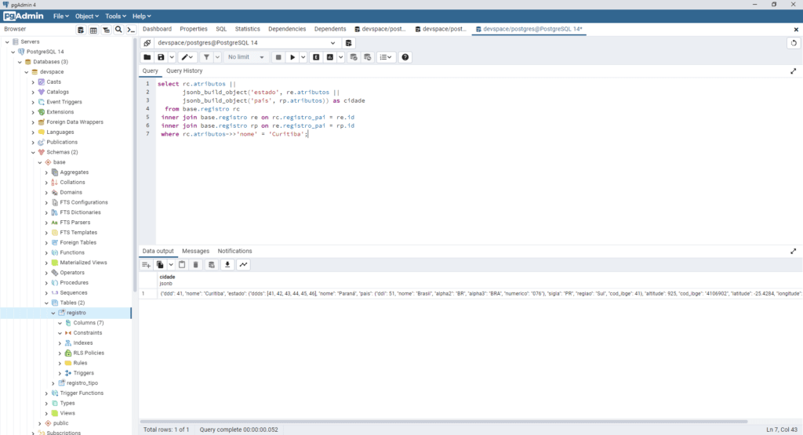This screenshot has width=803, height=435.
Task: Maximize the Data output panel arrow icon
Action: [794, 252]
